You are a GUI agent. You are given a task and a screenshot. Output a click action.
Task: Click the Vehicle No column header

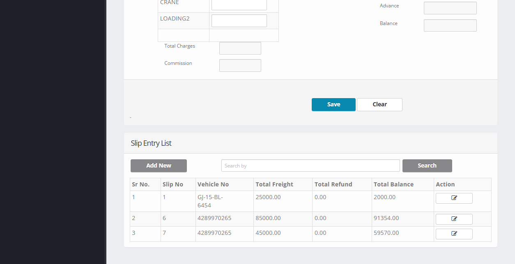(213, 184)
